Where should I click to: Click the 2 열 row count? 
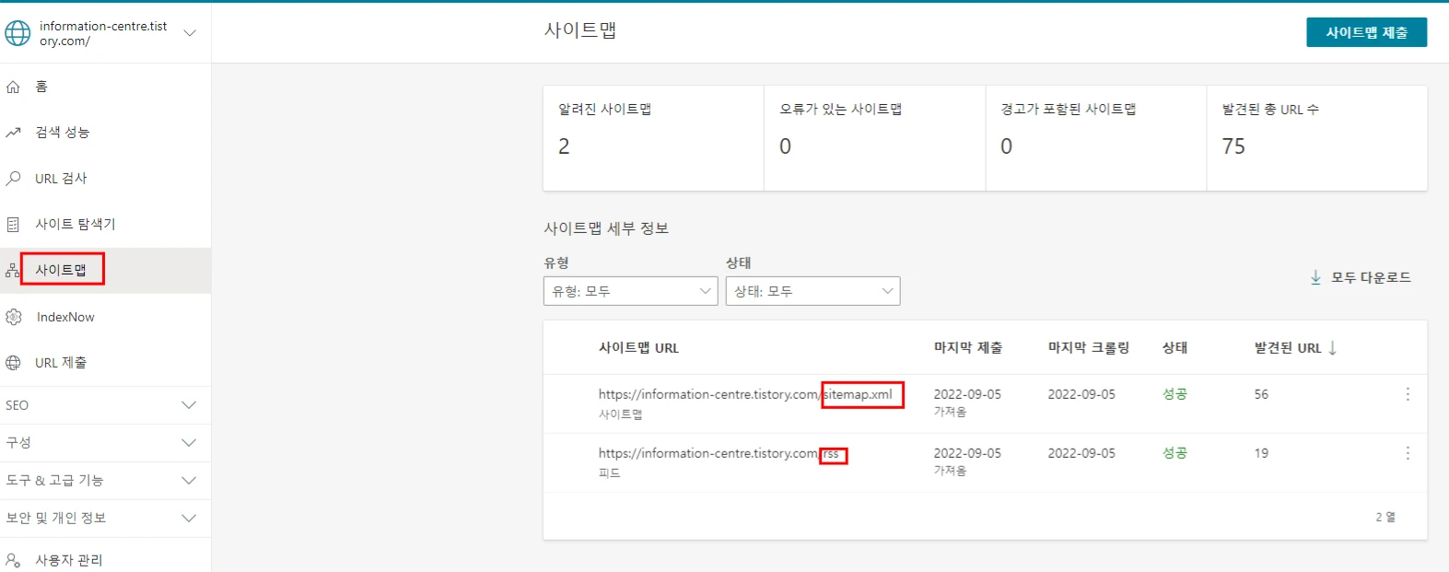point(1385,517)
